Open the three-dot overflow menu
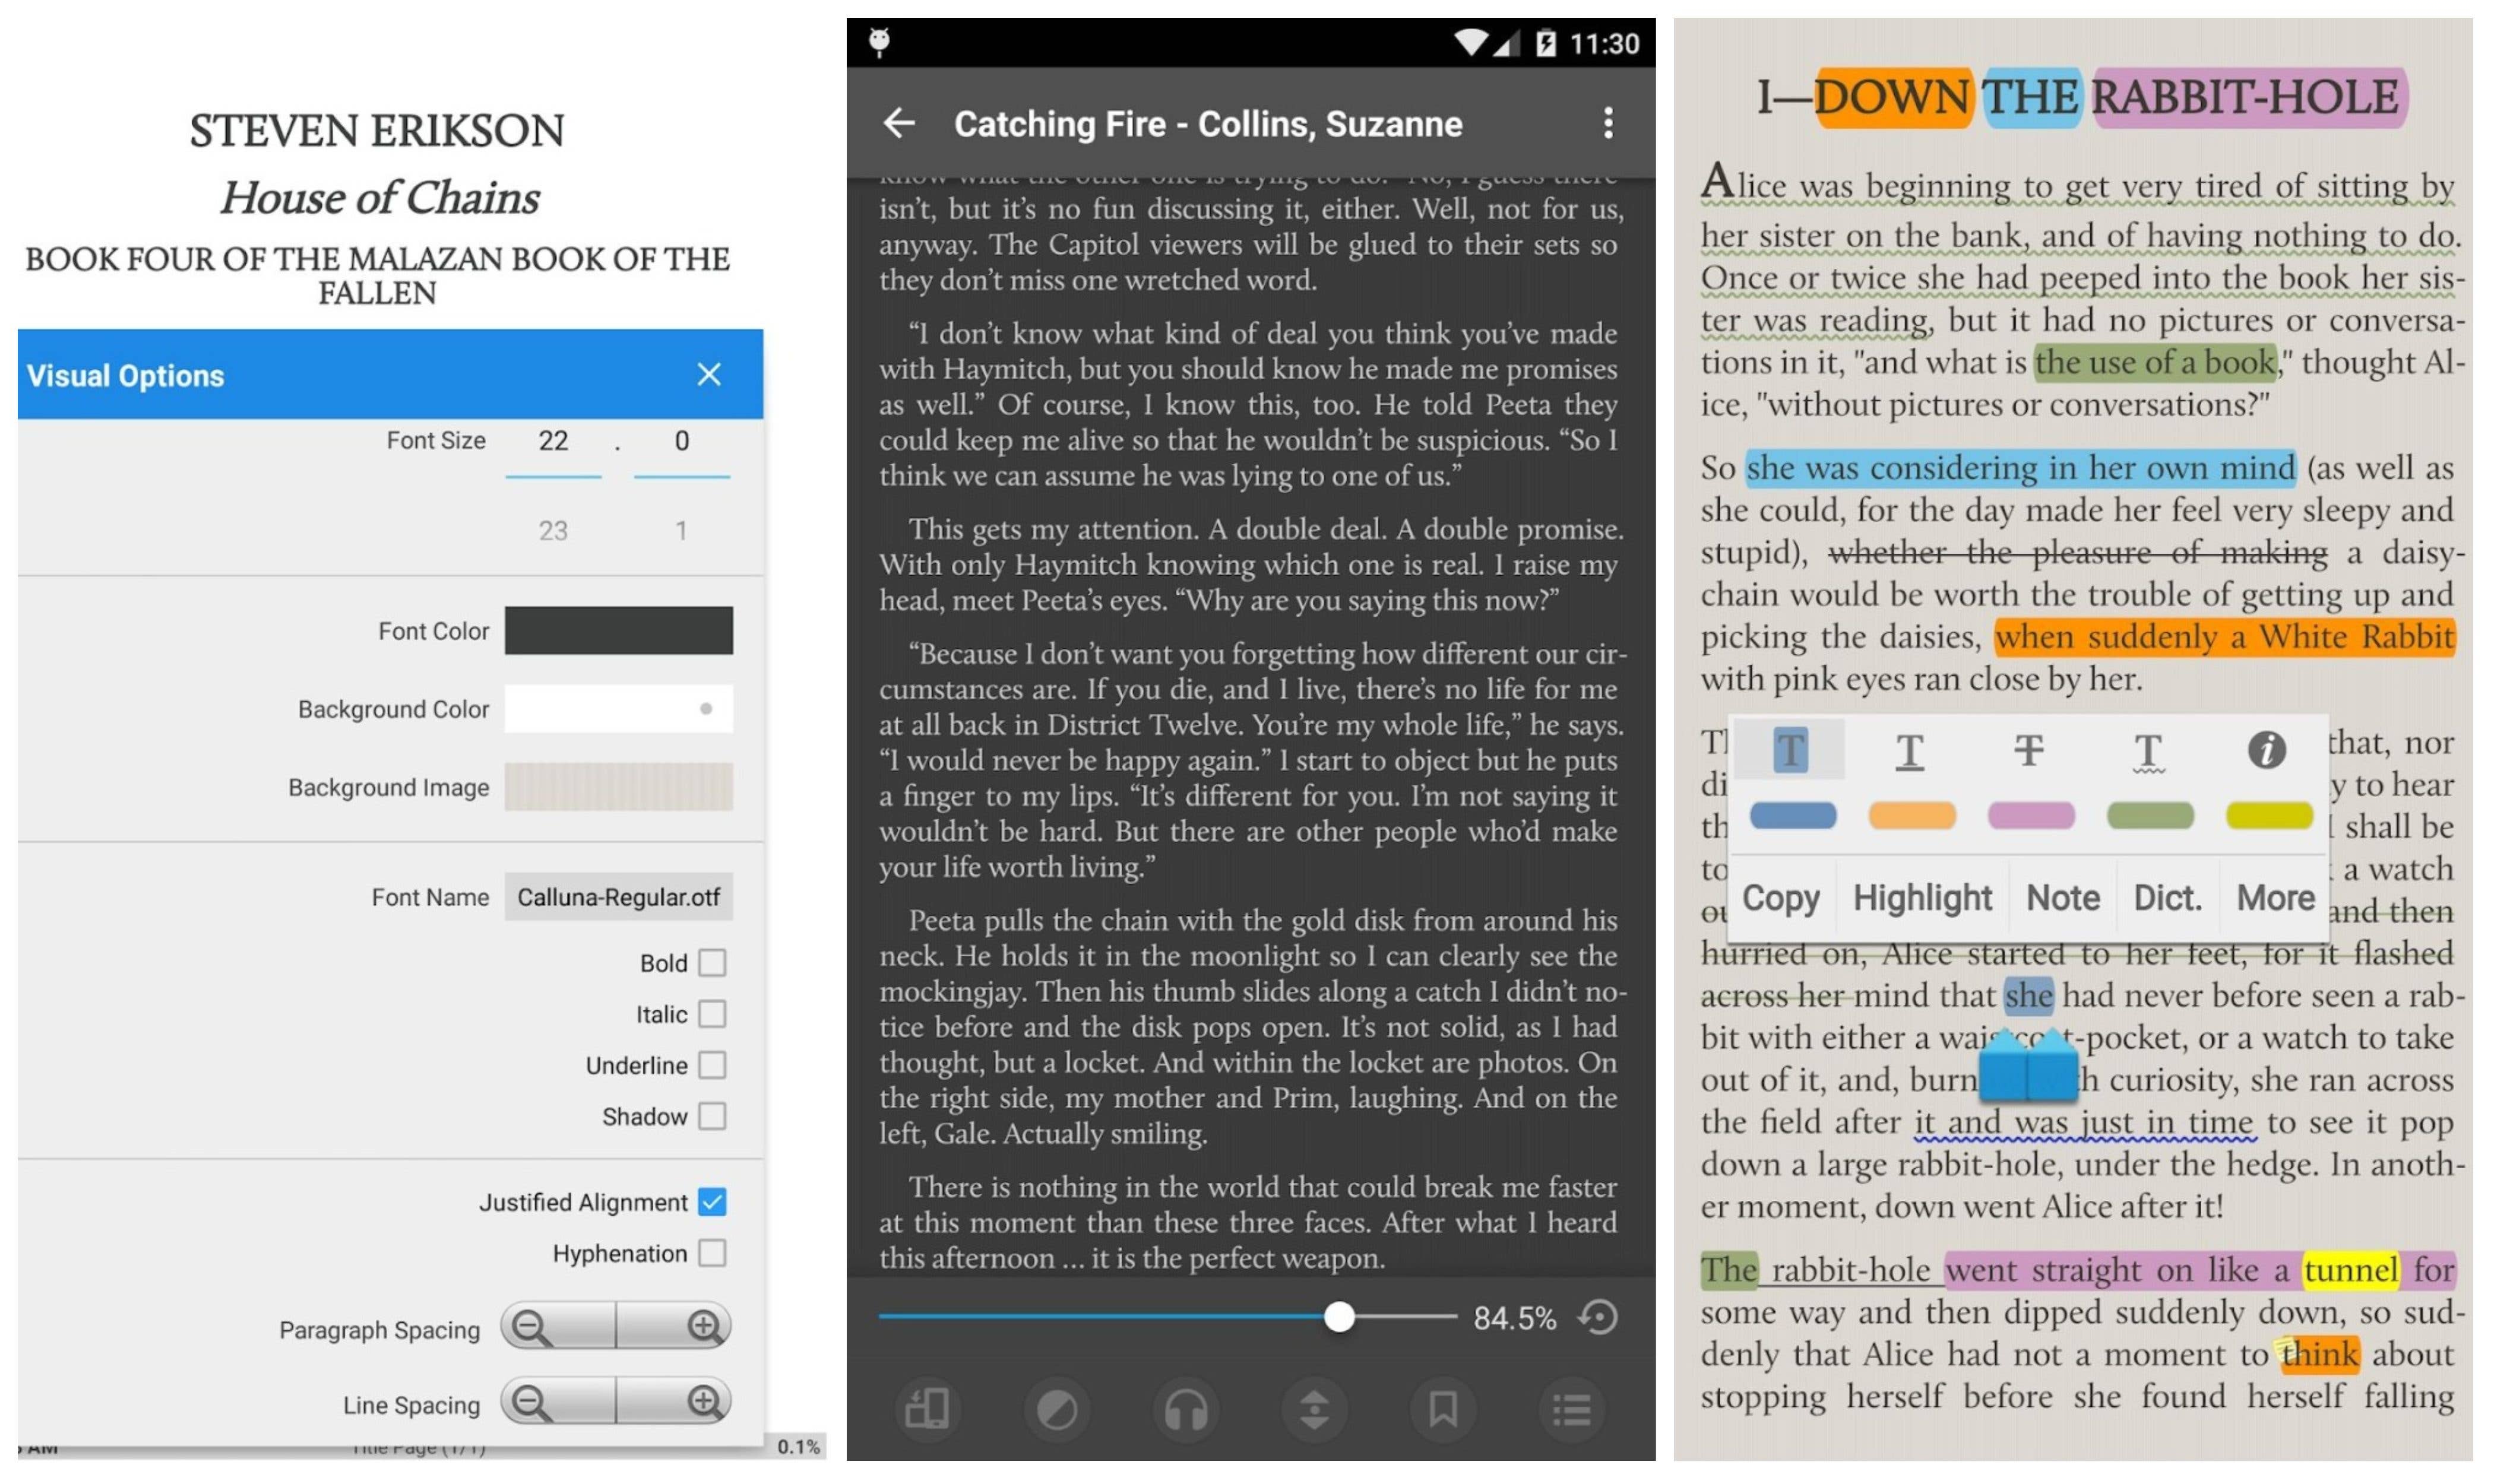This screenshot has width=2494, height=1484. coord(1607,123)
